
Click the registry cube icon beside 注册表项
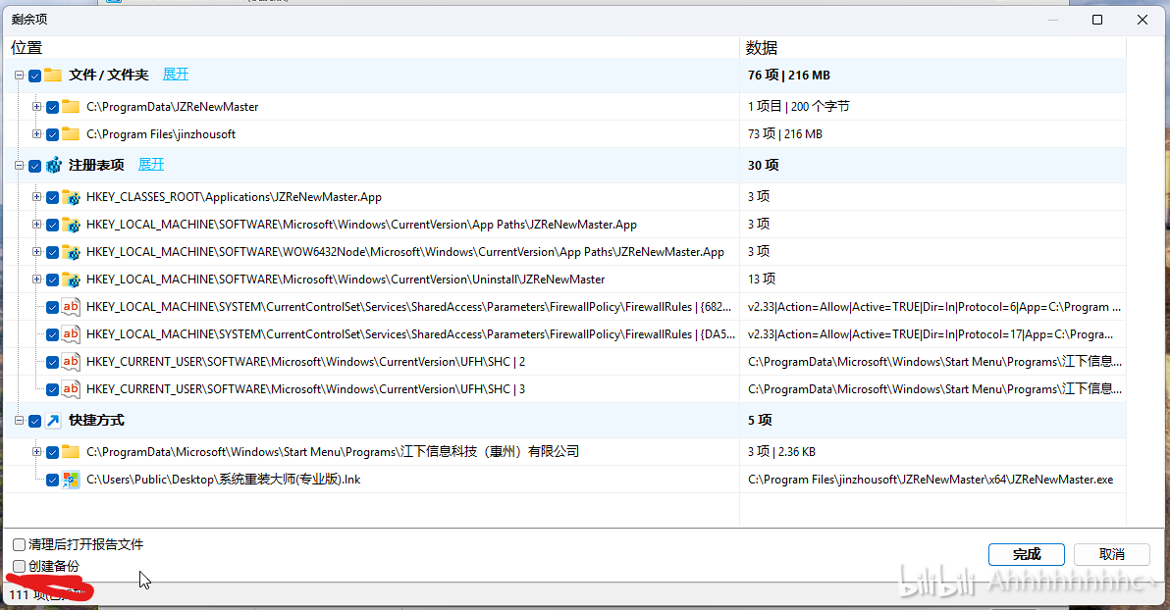(53, 166)
